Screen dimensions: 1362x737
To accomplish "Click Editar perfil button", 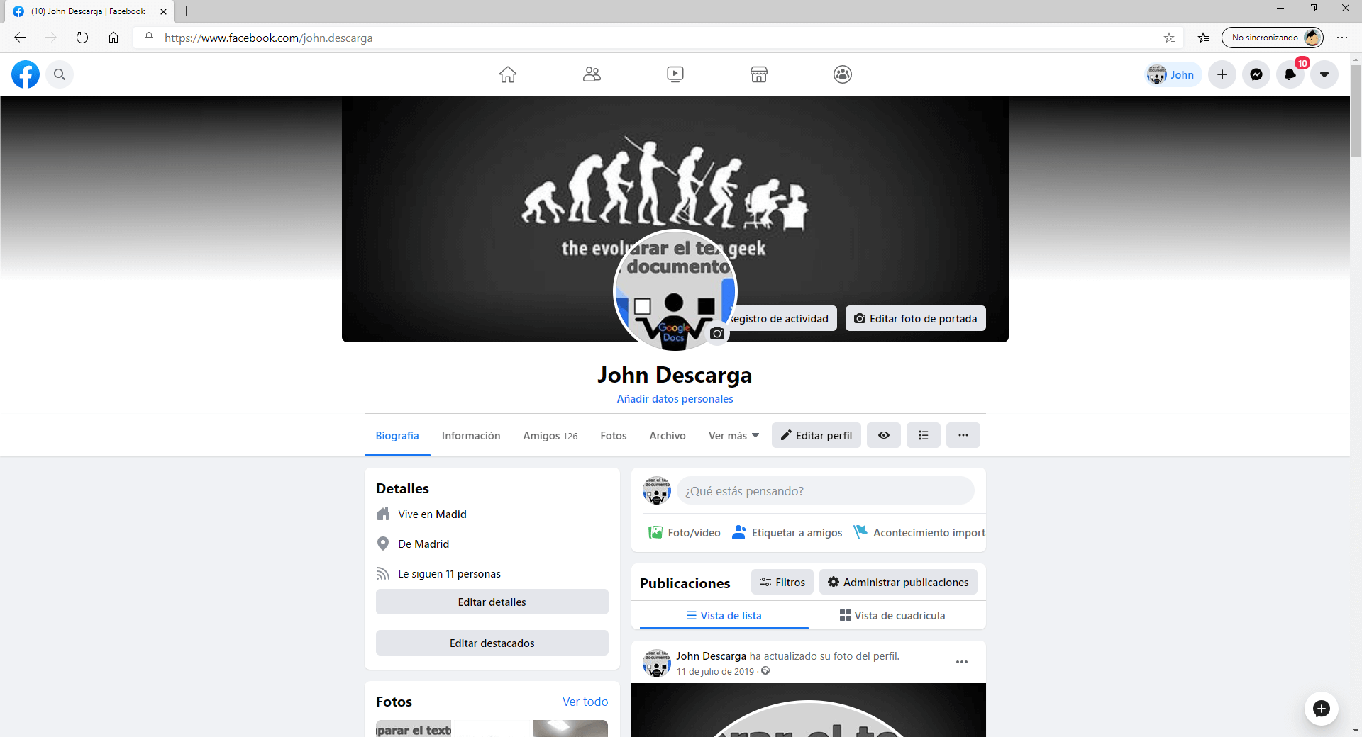I will [x=816, y=435].
